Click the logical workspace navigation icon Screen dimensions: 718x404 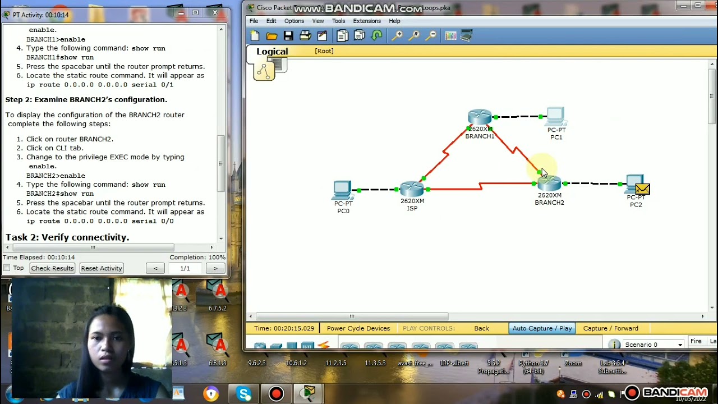264,71
